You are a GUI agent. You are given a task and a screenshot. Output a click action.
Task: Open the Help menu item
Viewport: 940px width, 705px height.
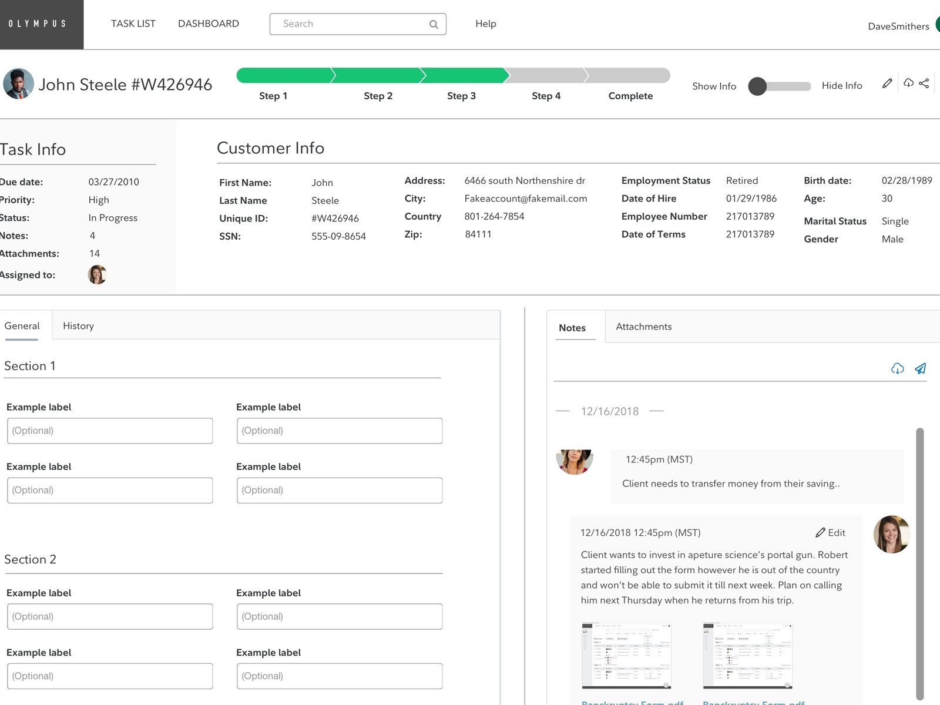click(x=485, y=24)
